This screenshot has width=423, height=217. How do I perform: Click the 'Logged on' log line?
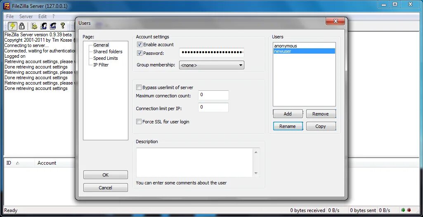click(x=15, y=56)
